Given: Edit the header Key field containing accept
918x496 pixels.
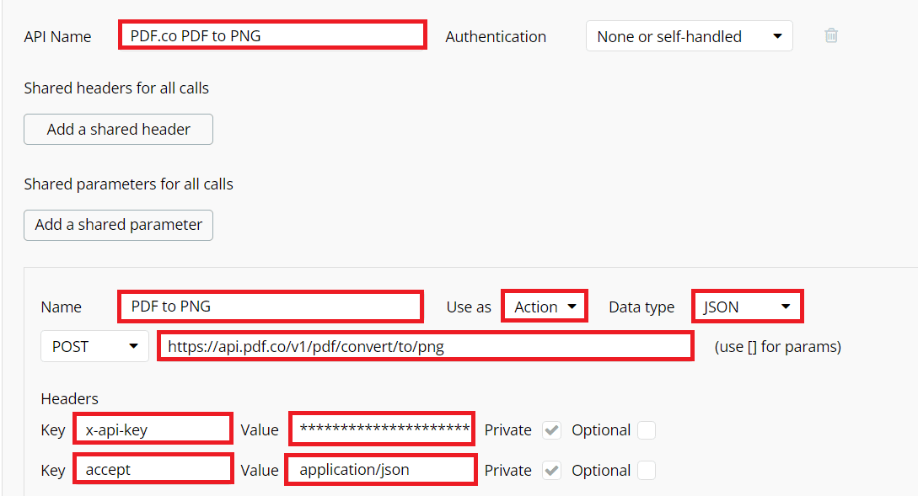Looking at the screenshot, I should coord(153,470).
